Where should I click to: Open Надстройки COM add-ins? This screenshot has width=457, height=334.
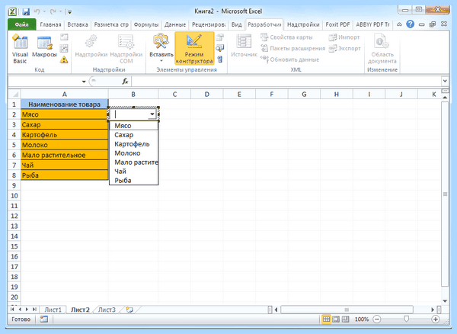click(x=126, y=49)
